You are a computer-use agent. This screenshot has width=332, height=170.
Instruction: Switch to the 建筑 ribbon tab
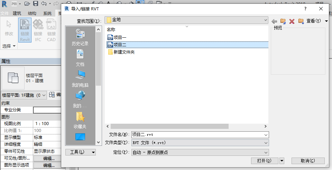17,13
